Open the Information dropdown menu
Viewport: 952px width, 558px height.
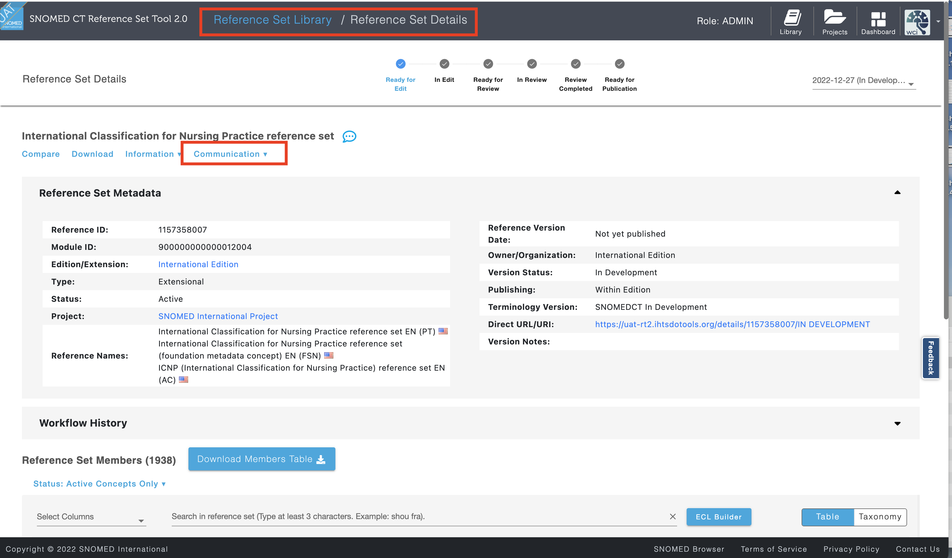153,154
